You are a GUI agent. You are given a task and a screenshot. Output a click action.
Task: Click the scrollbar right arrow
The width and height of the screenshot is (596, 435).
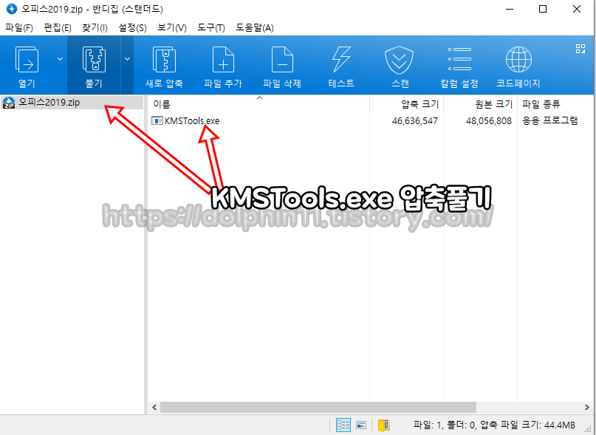click(587, 407)
